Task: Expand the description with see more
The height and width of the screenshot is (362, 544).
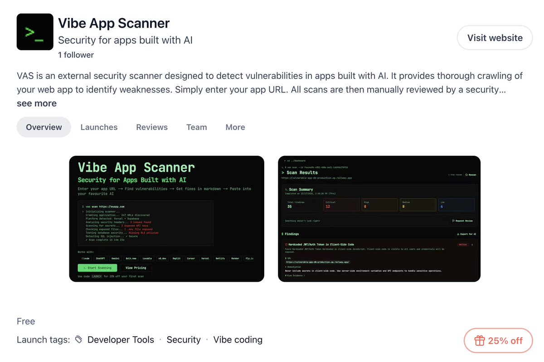Action: pyautogui.click(x=37, y=103)
